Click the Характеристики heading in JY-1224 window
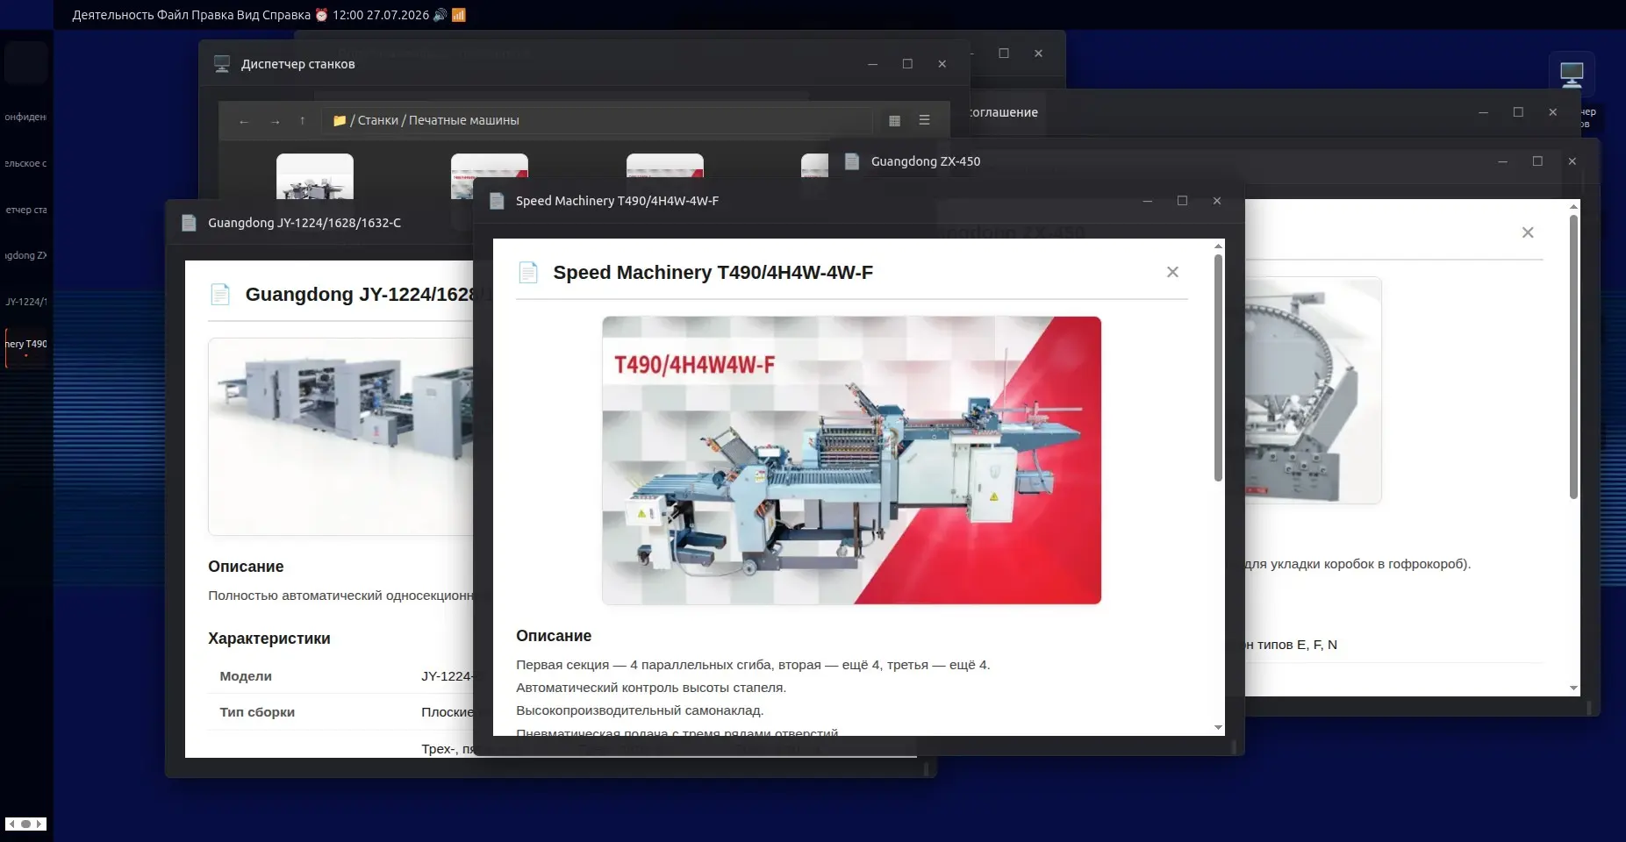 [269, 639]
